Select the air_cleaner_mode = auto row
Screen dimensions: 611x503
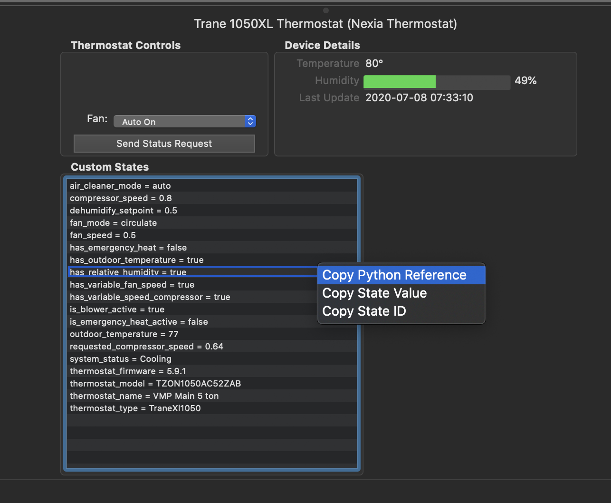[212, 186]
